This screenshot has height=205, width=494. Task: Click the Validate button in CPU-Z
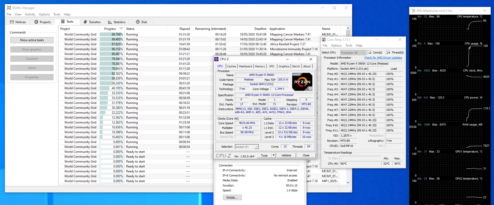286,156
